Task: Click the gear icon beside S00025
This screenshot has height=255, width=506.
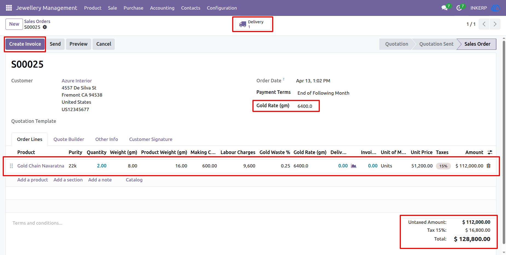Action: coord(45,27)
